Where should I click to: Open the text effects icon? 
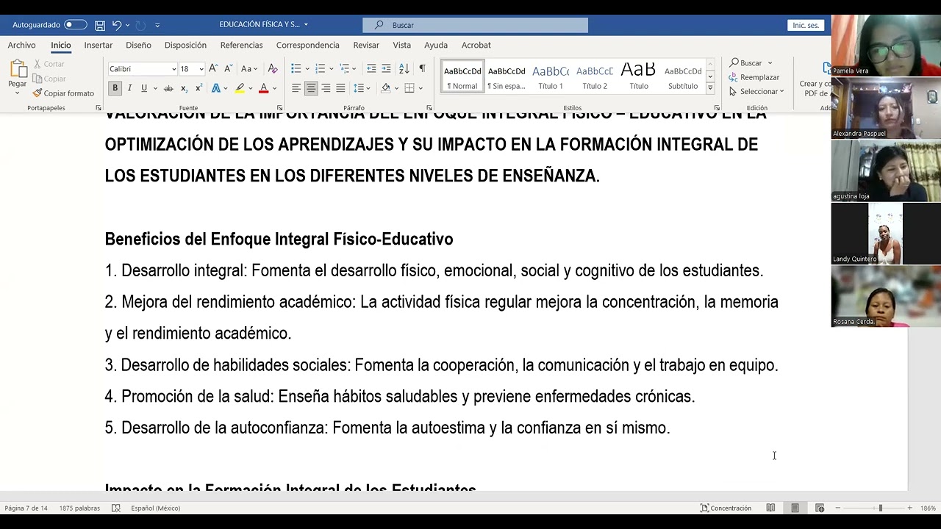[216, 88]
